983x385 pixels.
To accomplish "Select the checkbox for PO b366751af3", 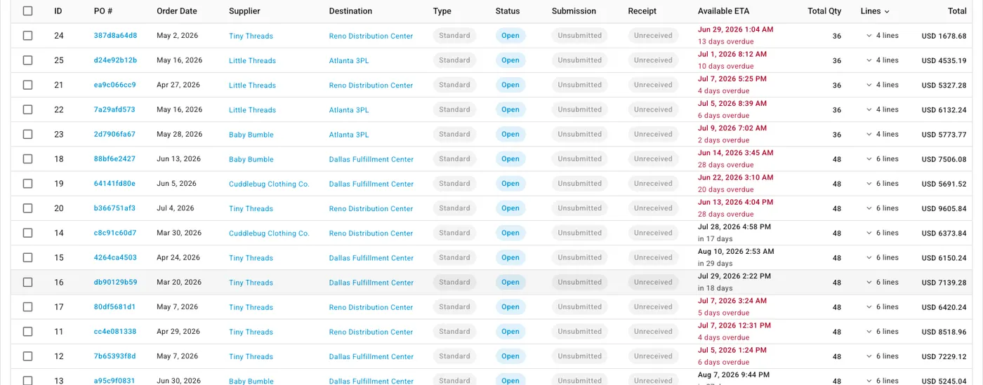I will pyautogui.click(x=27, y=208).
